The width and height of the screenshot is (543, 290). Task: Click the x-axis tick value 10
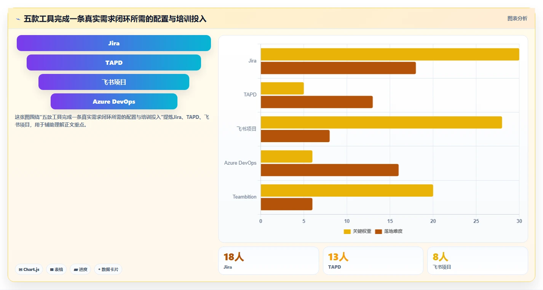click(347, 221)
